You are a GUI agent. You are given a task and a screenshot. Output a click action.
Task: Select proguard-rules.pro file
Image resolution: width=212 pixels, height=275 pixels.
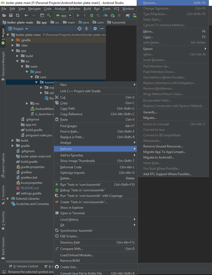coord(39,135)
